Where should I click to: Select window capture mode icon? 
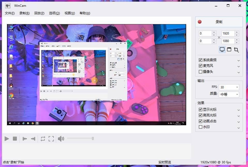coord(229,50)
